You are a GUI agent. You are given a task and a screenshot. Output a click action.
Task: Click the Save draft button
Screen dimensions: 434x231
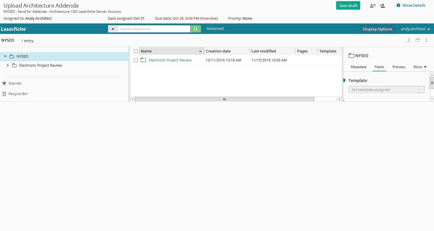tap(348, 6)
